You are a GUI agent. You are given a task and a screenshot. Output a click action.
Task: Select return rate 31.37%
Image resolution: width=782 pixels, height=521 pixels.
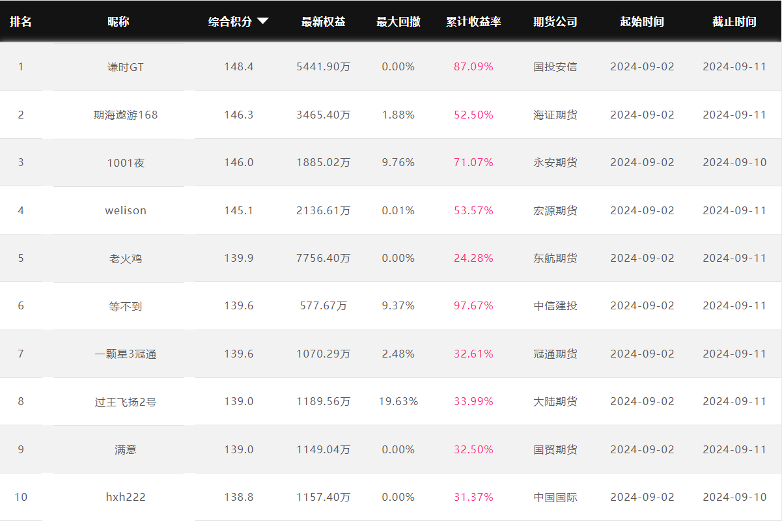point(473,497)
